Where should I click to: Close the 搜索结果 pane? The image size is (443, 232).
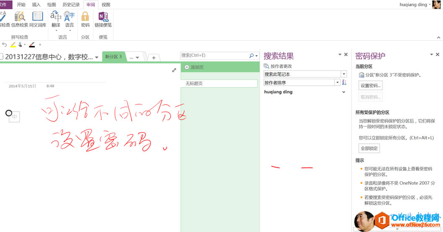click(346, 54)
